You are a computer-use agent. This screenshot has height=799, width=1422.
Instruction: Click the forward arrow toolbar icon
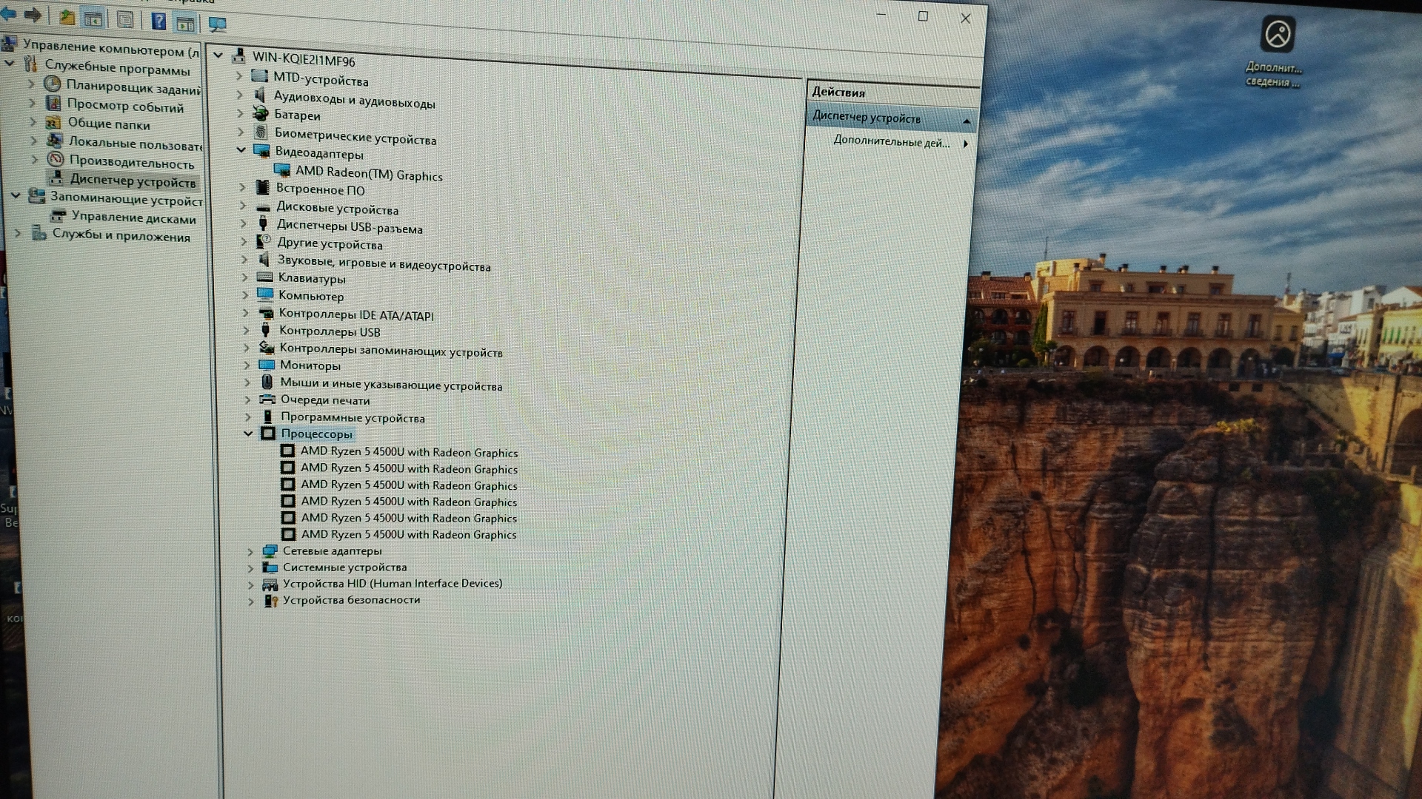coord(33,15)
